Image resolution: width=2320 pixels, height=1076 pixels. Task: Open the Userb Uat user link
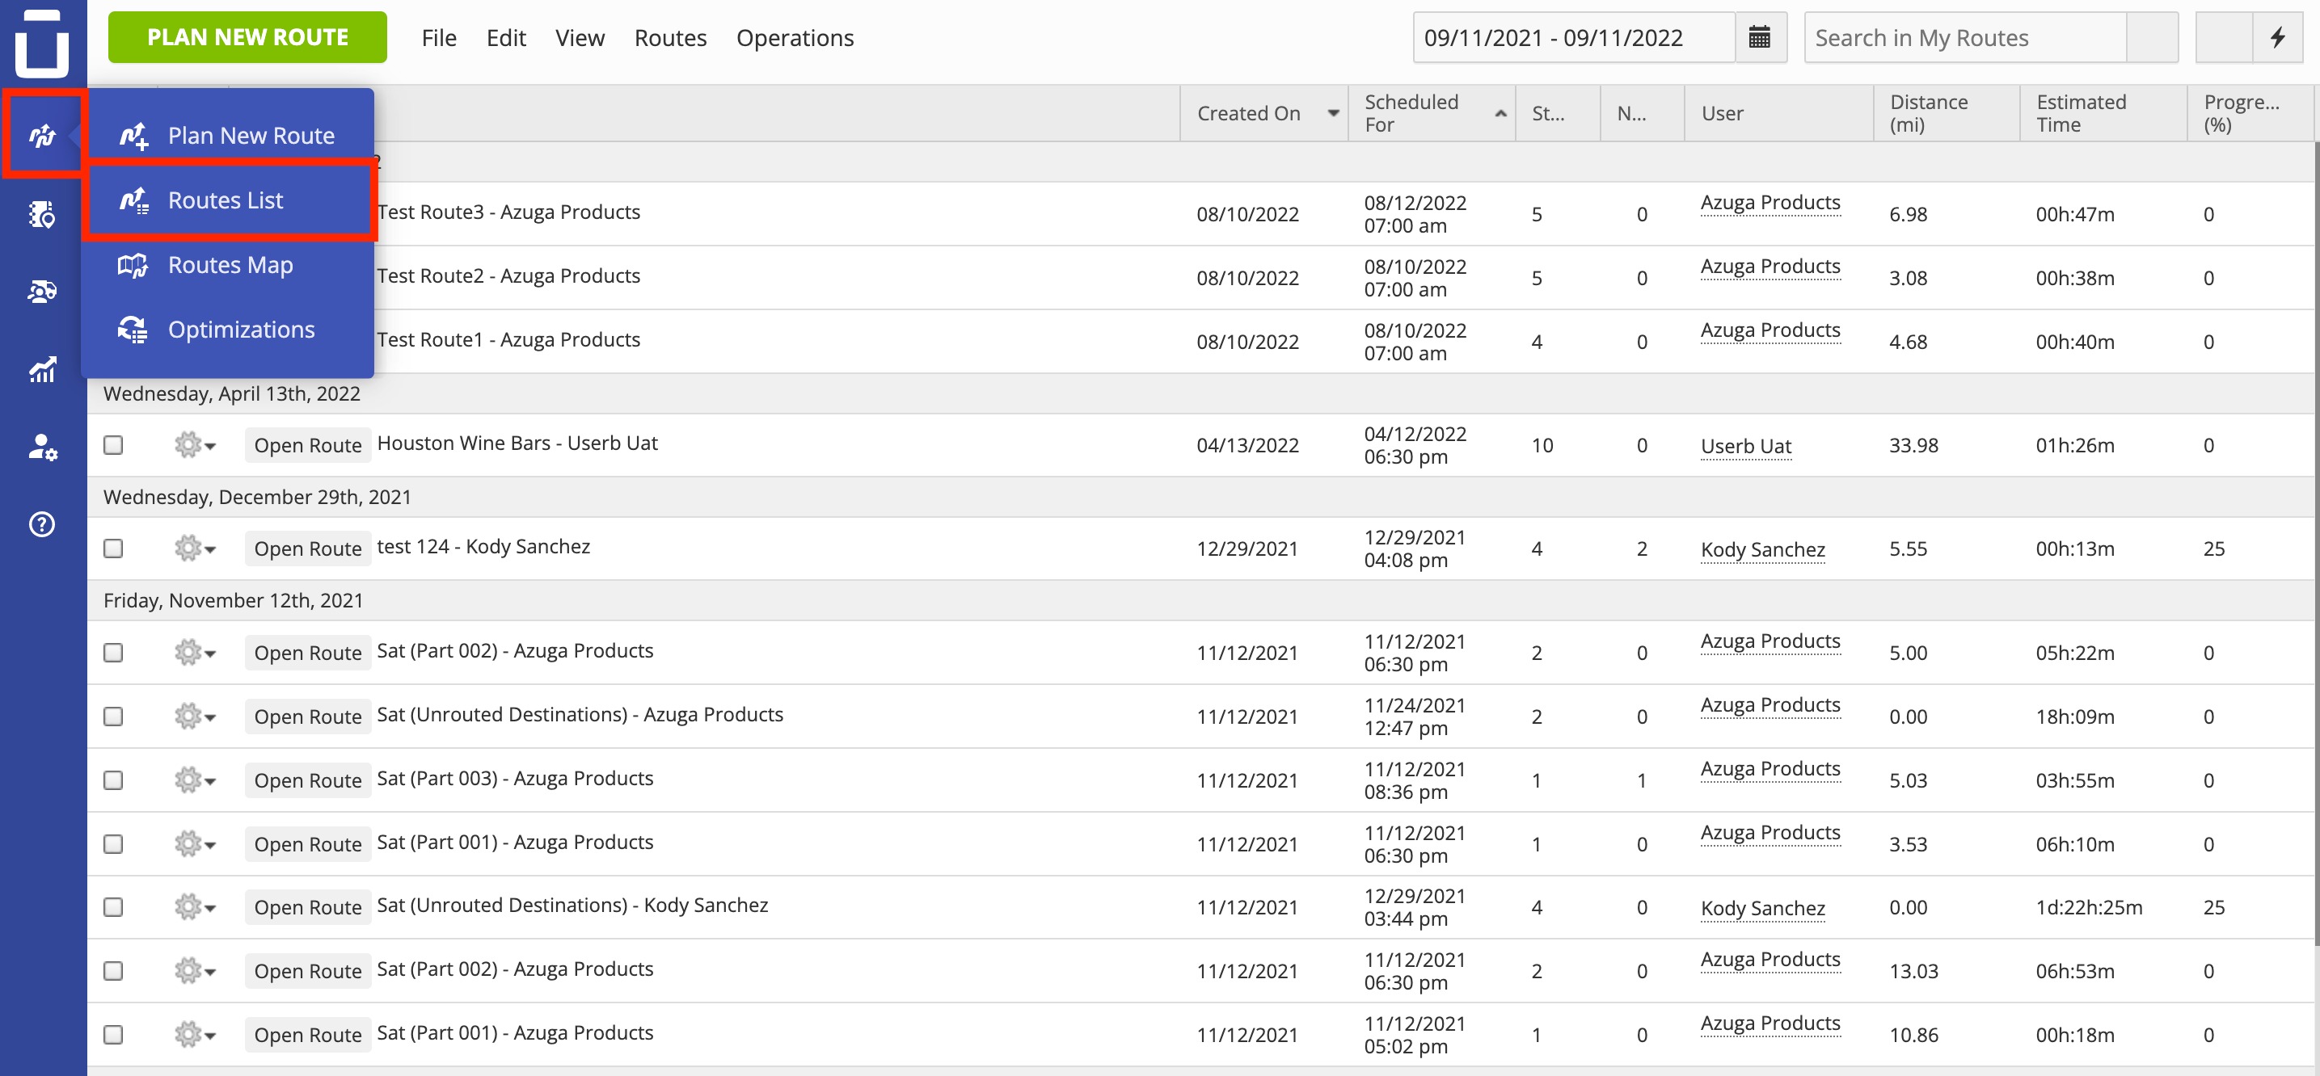click(x=1745, y=446)
